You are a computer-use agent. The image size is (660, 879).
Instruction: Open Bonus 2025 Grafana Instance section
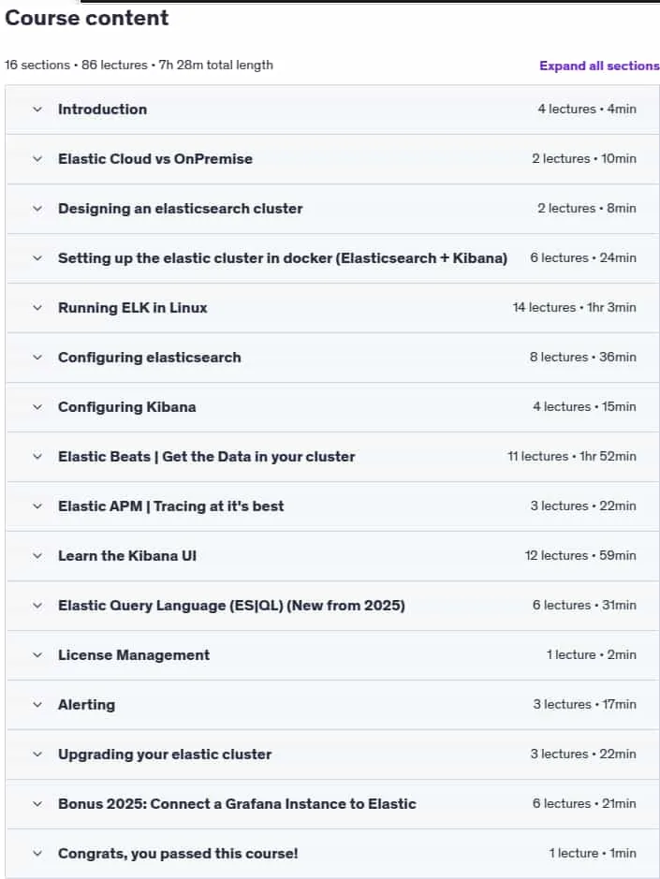click(237, 804)
